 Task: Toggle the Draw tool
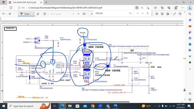click(x=25, y=14)
